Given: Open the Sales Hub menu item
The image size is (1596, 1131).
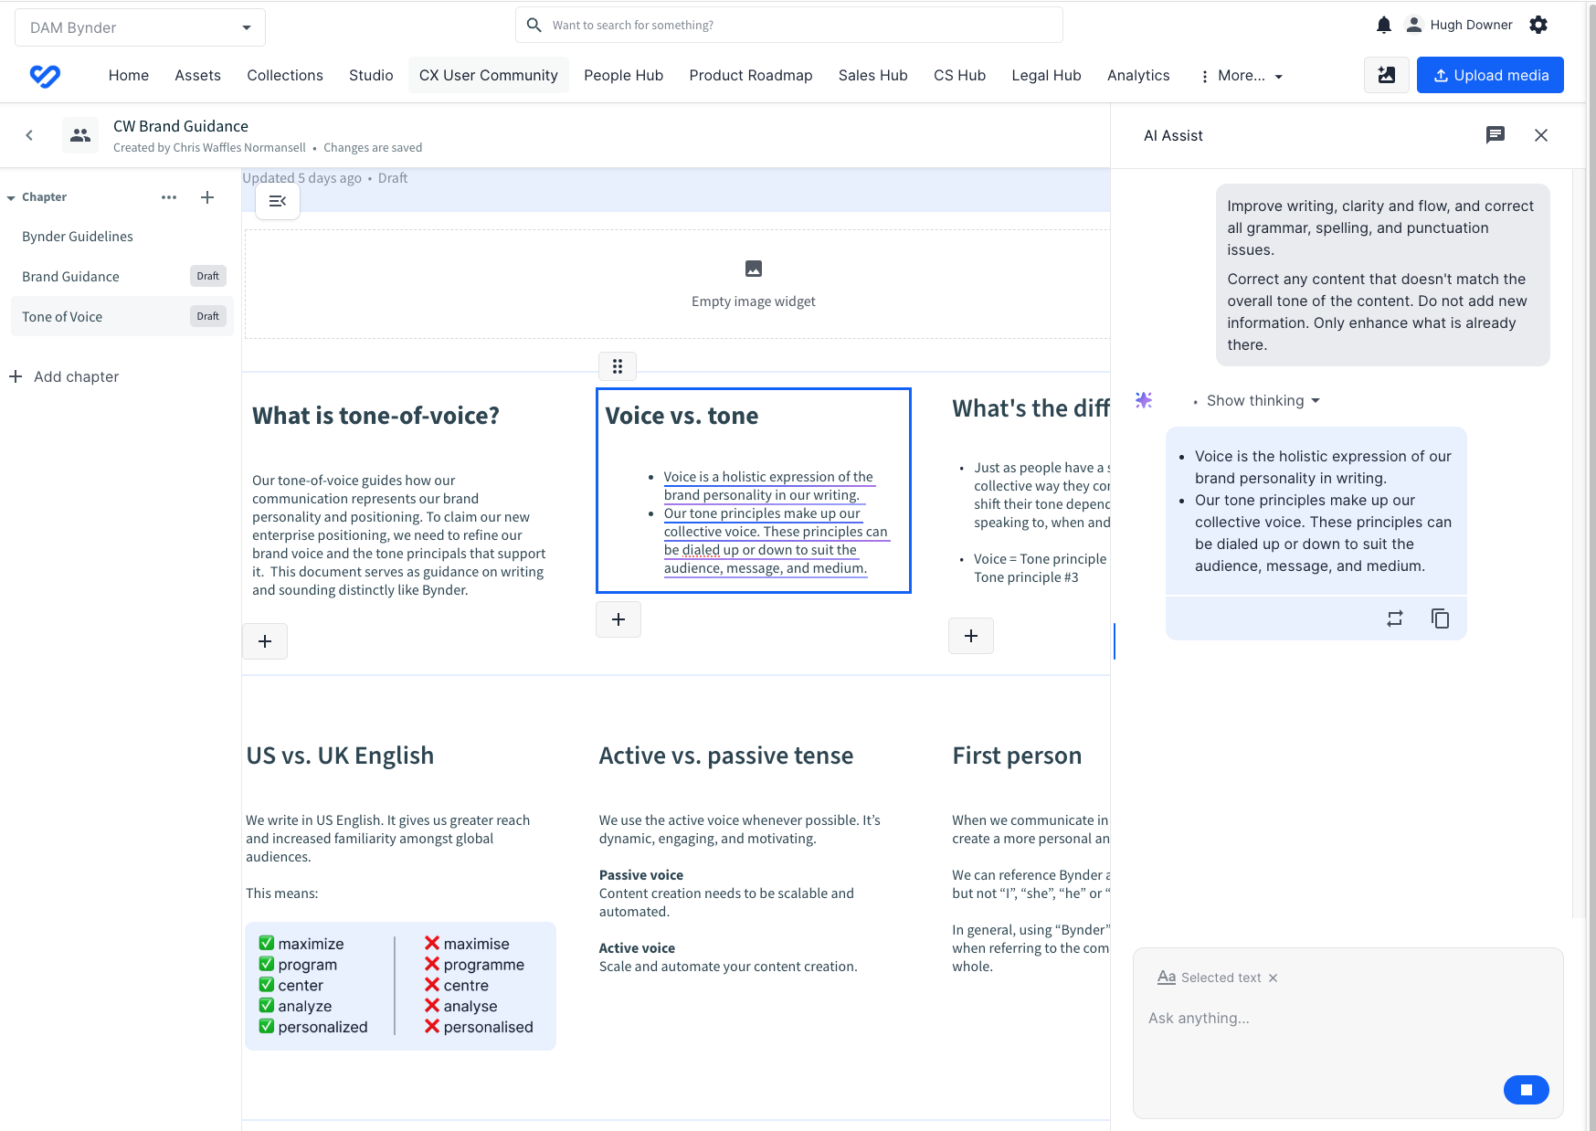Looking at the screenshot, I should pyautogui.click(x=873, y=75).
